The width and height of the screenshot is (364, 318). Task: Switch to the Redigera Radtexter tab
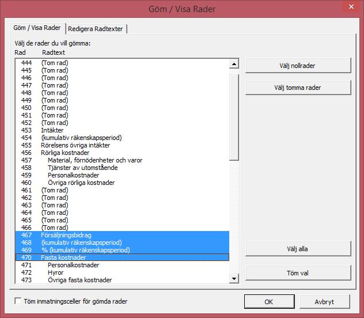tap(96, 29)
